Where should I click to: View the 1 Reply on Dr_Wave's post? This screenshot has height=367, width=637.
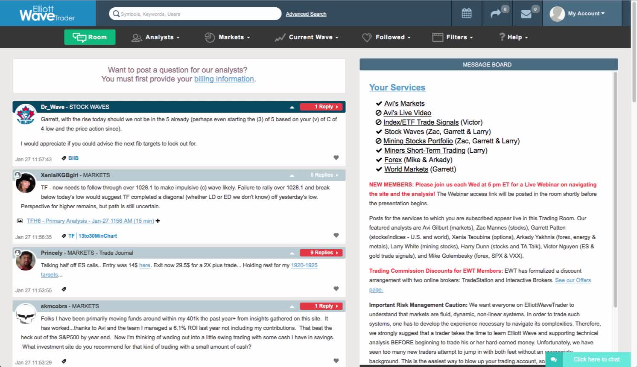[x=321, y=107]
